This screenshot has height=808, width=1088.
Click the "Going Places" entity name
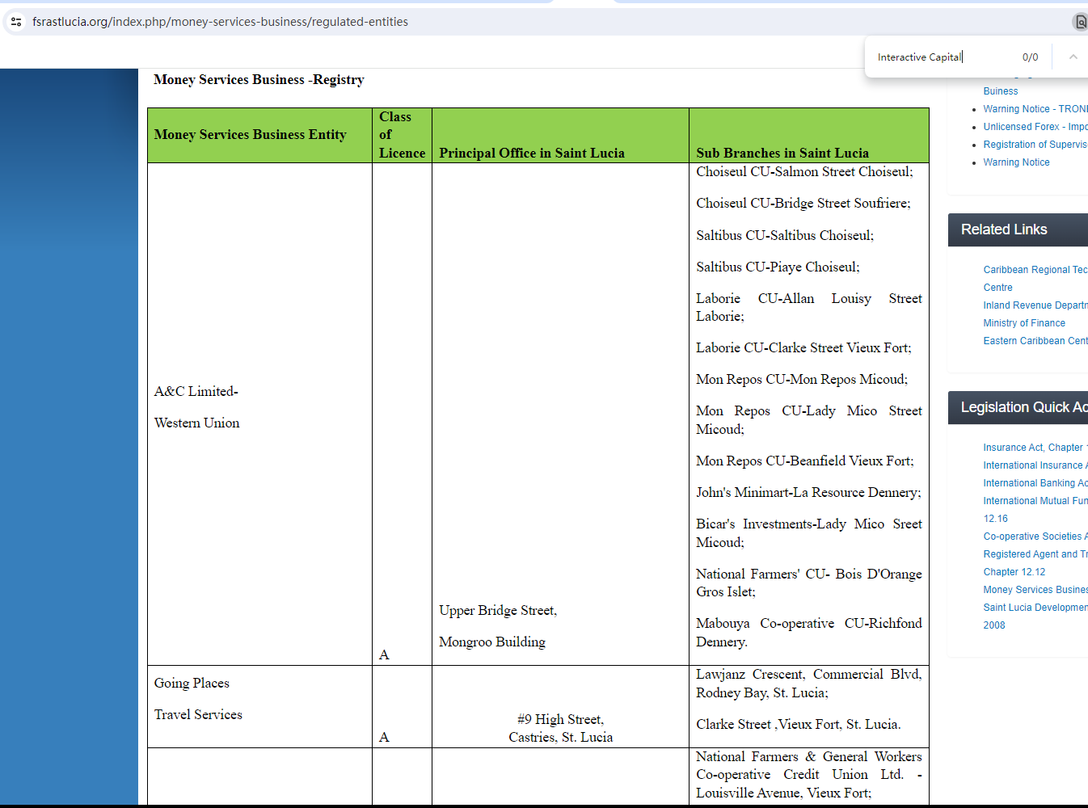tap(192, 683)
